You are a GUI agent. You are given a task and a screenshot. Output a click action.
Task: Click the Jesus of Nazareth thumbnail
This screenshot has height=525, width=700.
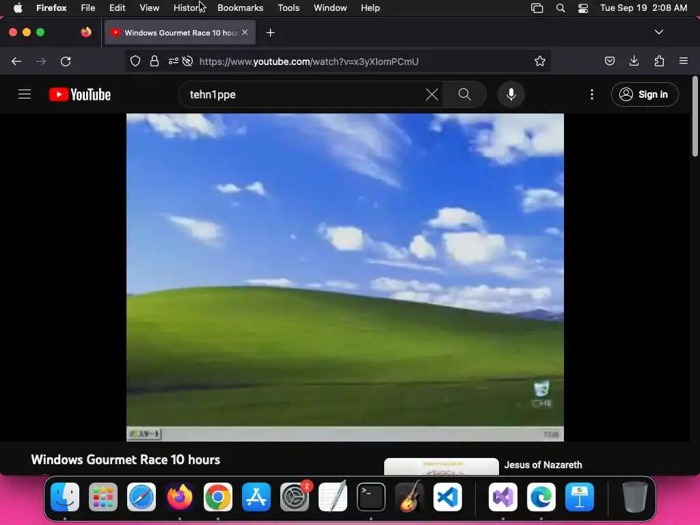click(x=441, y=466)
